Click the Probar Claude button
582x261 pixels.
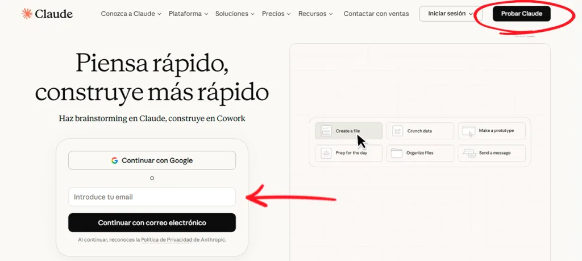coord(522,14)
